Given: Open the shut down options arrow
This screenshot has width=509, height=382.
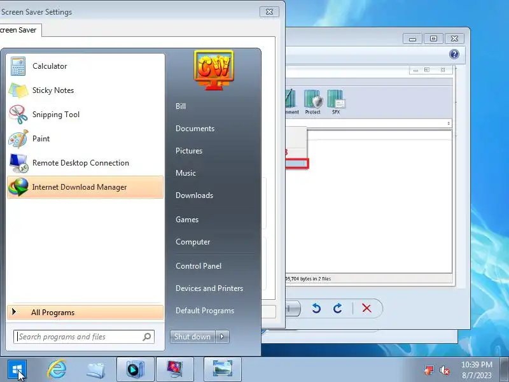Looking at the screenshot, I should 222,337.
